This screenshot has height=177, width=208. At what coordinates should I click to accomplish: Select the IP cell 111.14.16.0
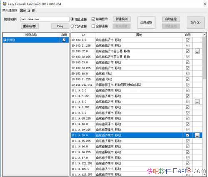pyautogui.click(x=83, y=124)
